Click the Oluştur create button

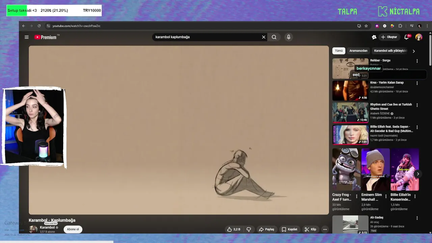389,37
